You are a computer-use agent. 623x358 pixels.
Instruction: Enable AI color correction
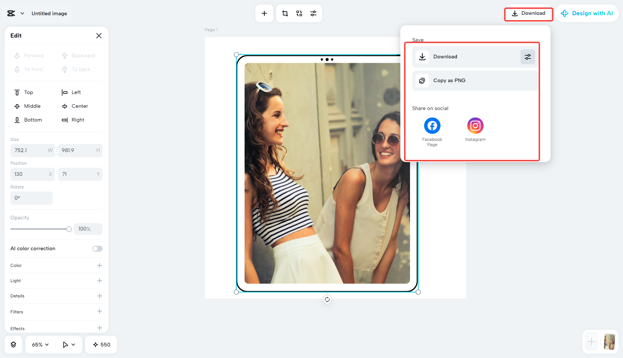tap(97, 248)
